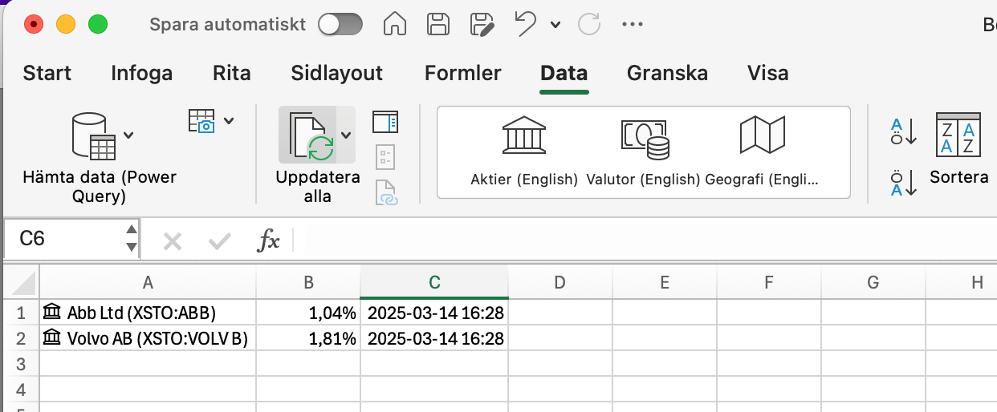Toggle the Spara automatiskt switch
The height and width of the screenshot is (412, 997).
(x=340, y=24)
